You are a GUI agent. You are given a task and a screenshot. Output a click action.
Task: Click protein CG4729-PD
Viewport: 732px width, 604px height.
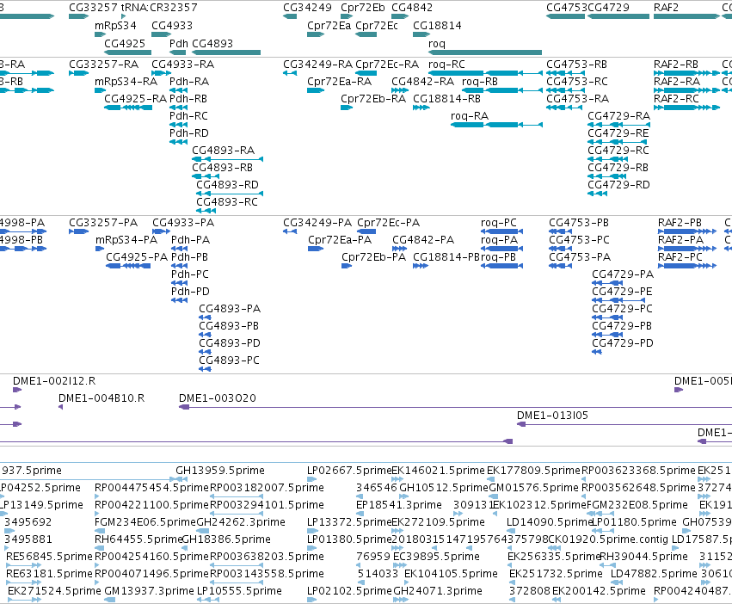pos(623,343)
